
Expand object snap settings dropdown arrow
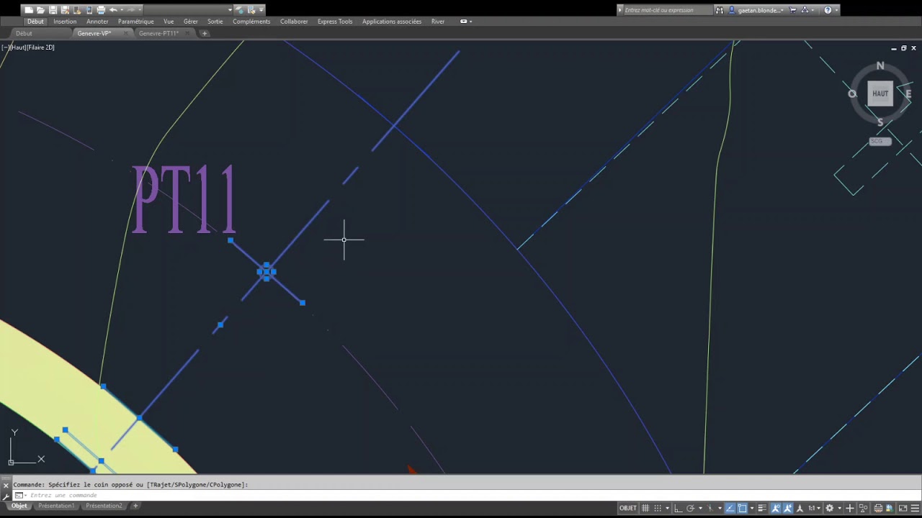pyautogui.click(x=752, y=508)
